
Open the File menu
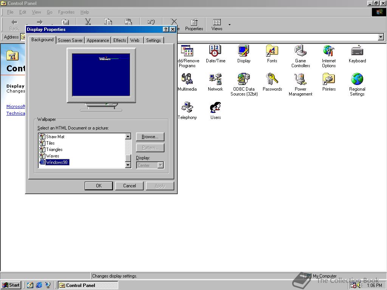10,12
